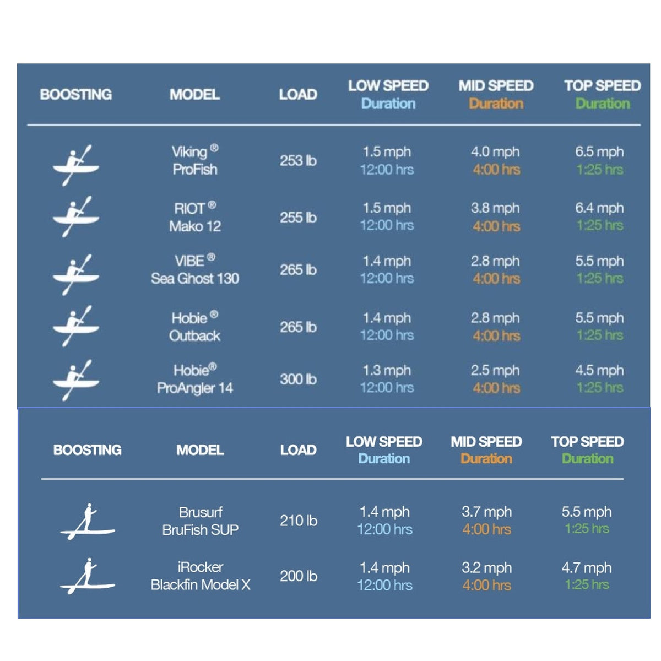Click the Hobie Outback kayak icon
Viewport: 661px width, 661px height.
pos(76,326)
